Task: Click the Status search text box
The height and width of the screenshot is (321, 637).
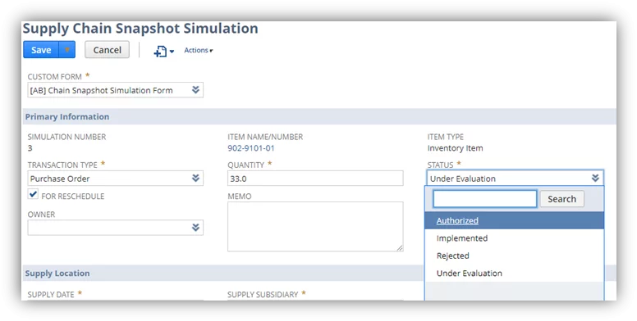Action: (x=485, y=199)
